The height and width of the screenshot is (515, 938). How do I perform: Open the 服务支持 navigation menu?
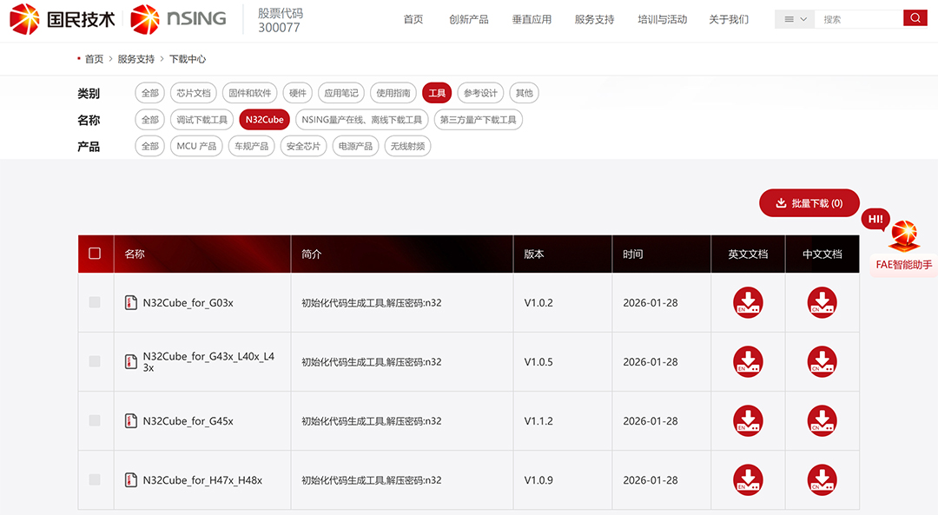point(594,19)
